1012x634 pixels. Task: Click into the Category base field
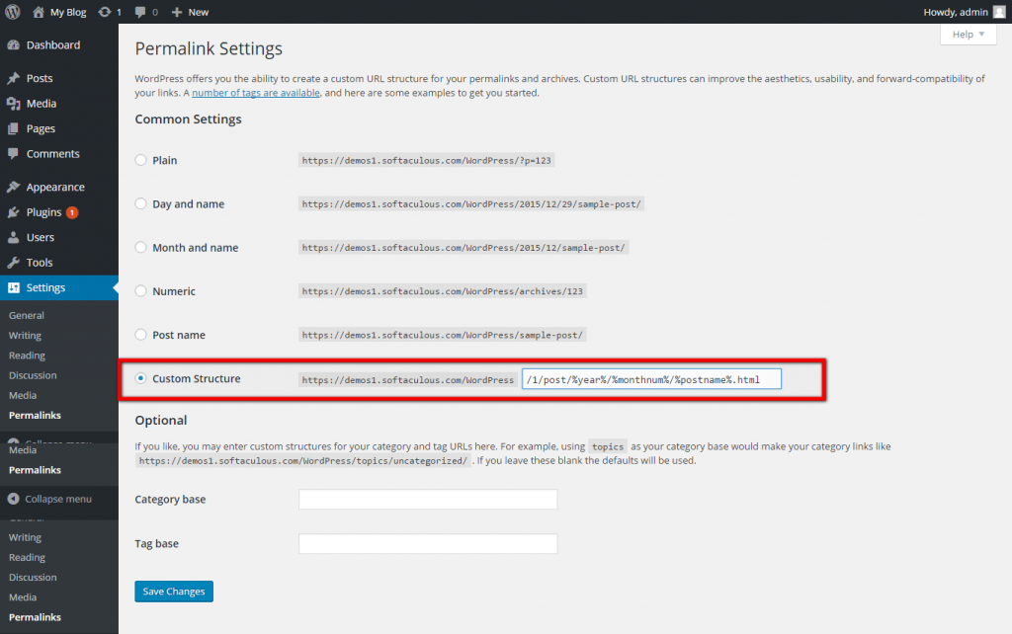[428, 500]
